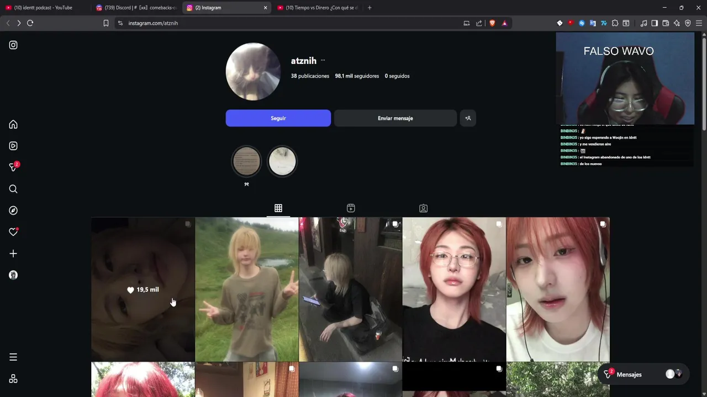Open Brave Leo AI sparkle icon

point(677,23)
